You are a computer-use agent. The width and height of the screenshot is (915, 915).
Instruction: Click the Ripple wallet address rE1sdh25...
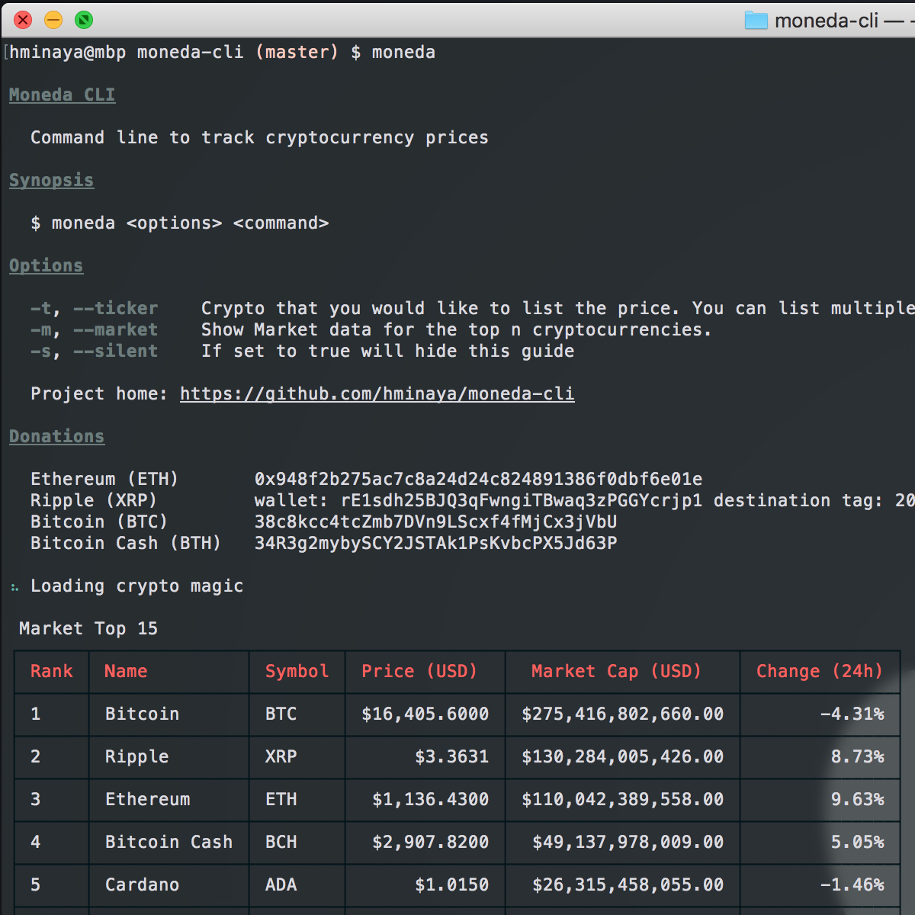(x=522, y=500)
